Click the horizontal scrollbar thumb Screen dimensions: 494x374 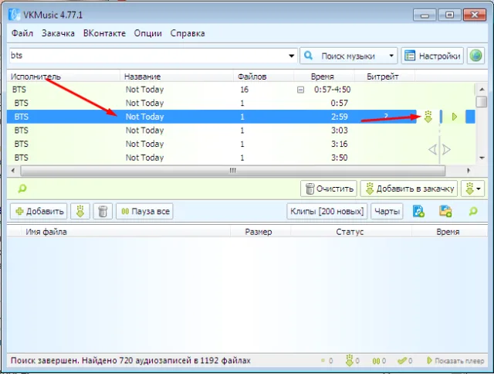pyautogui.click(x=233, y=171)
